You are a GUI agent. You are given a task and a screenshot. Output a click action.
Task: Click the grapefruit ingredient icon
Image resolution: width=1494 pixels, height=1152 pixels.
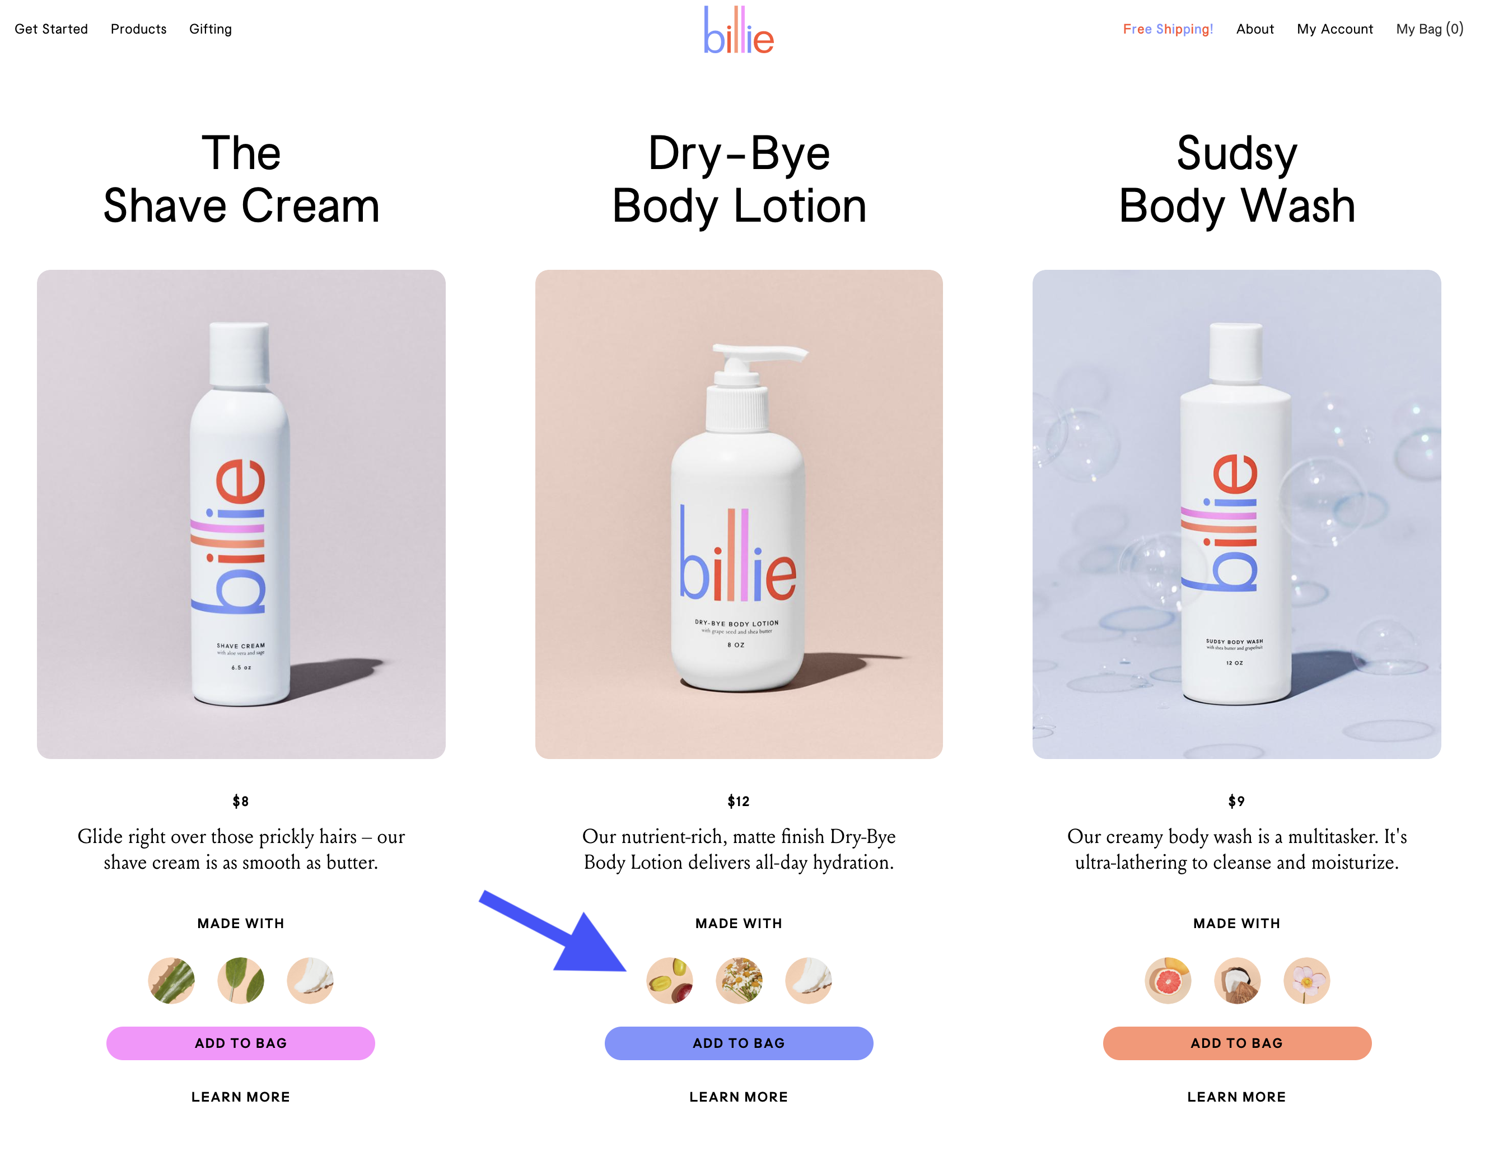[1168, 980]
